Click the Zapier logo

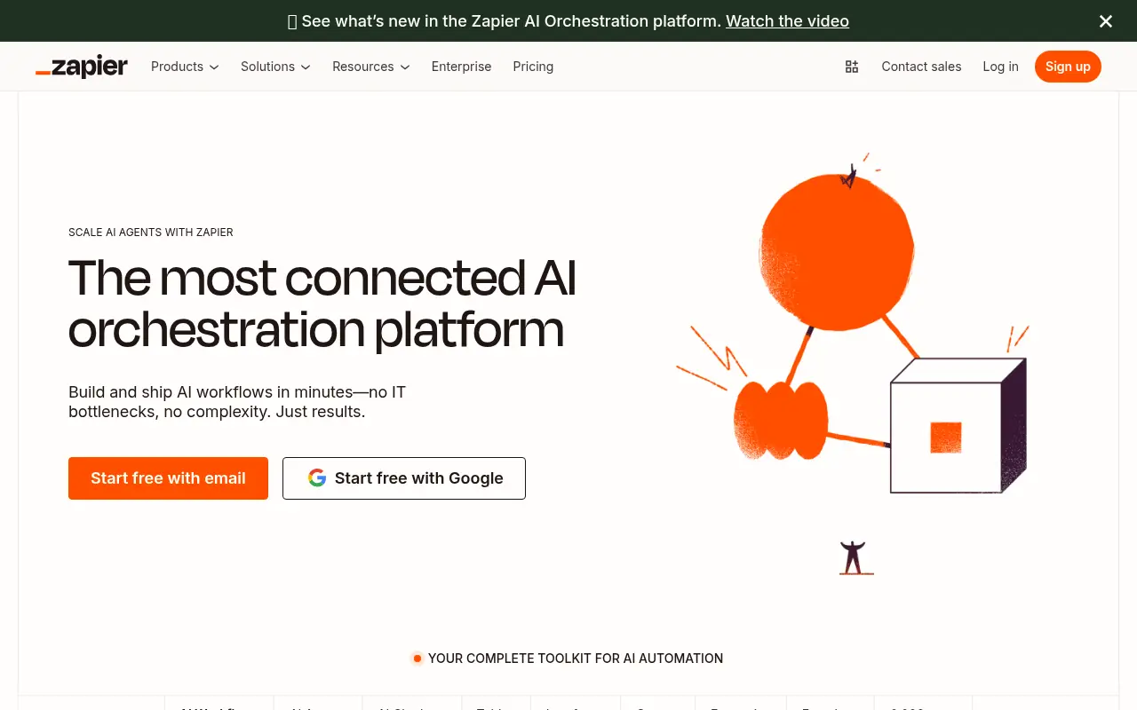(81, 66)
